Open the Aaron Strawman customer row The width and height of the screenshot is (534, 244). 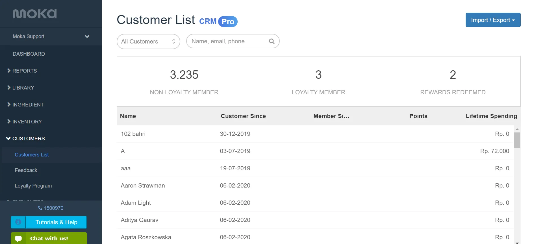(x=315, y=186)
